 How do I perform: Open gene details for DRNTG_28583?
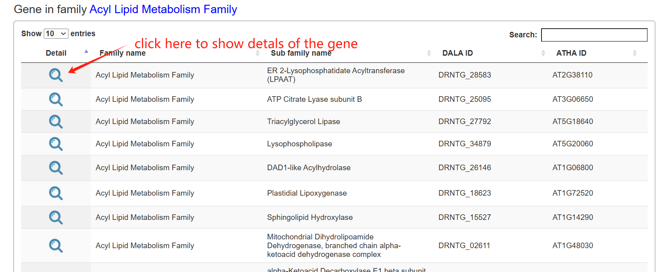56,75
